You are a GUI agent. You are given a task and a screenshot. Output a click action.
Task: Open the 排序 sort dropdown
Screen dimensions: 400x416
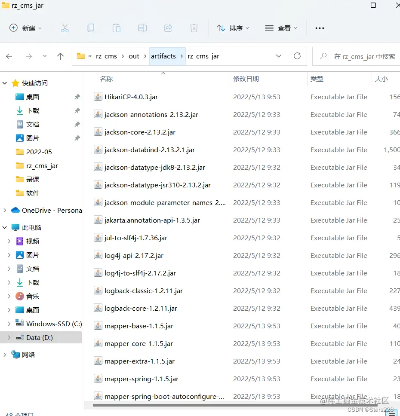233,28
